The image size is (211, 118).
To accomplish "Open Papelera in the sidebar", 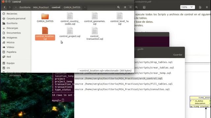I will coord(12,52).
